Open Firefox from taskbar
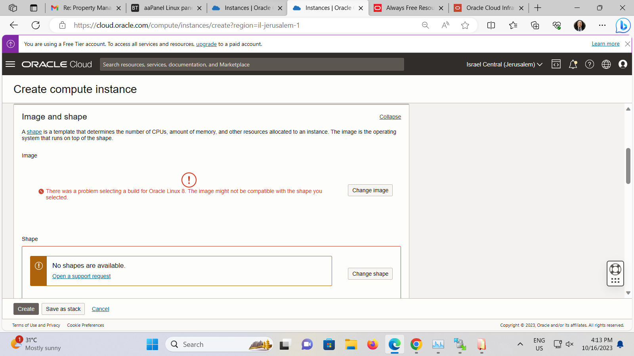The width and height of the screenshot is (634, 356). 372,344
